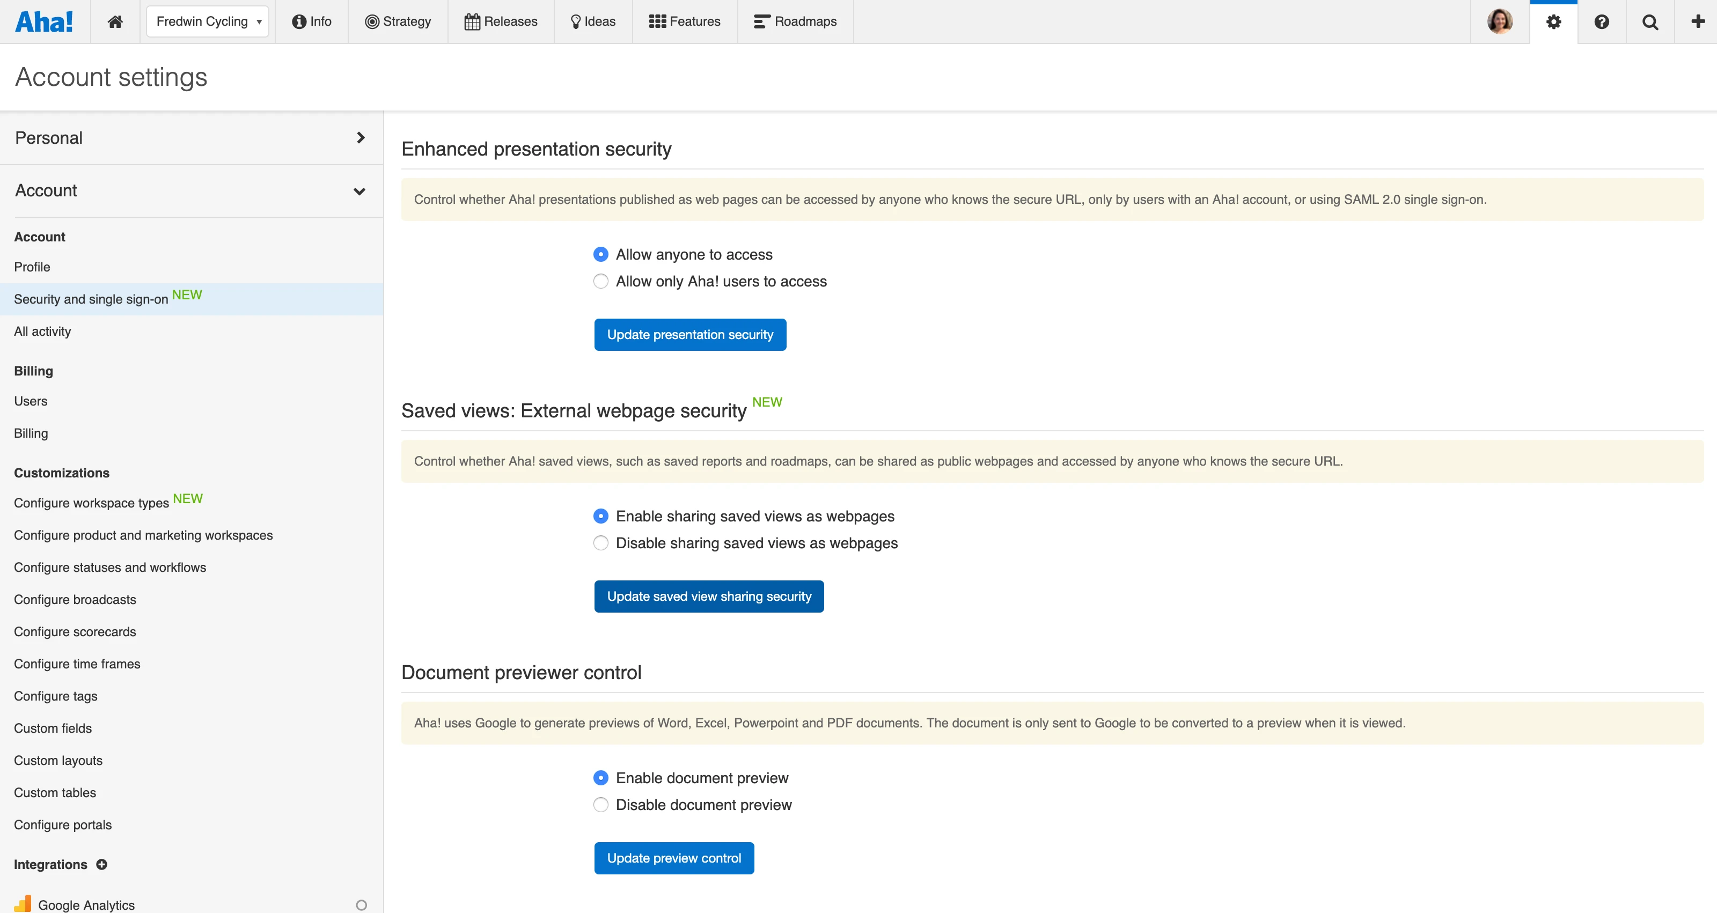
Task: Click the Aha! logo
Action: pos(44,21)
